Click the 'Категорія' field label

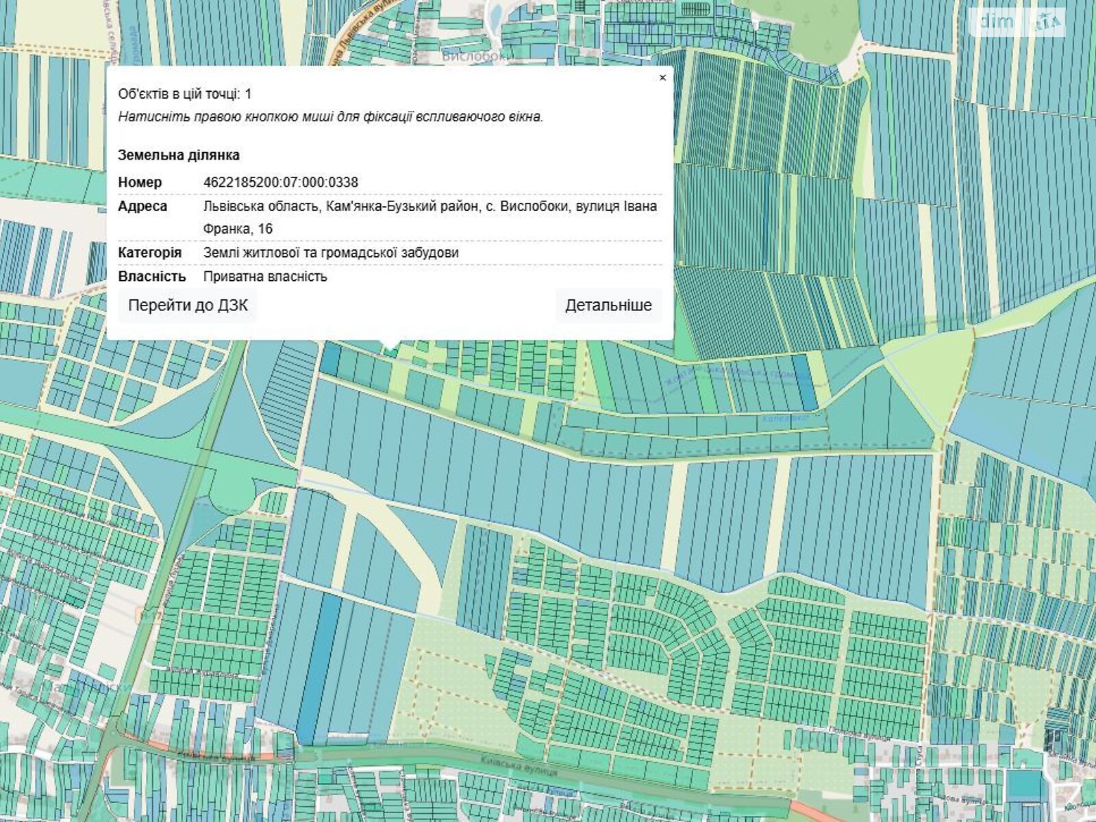(150, 253)
